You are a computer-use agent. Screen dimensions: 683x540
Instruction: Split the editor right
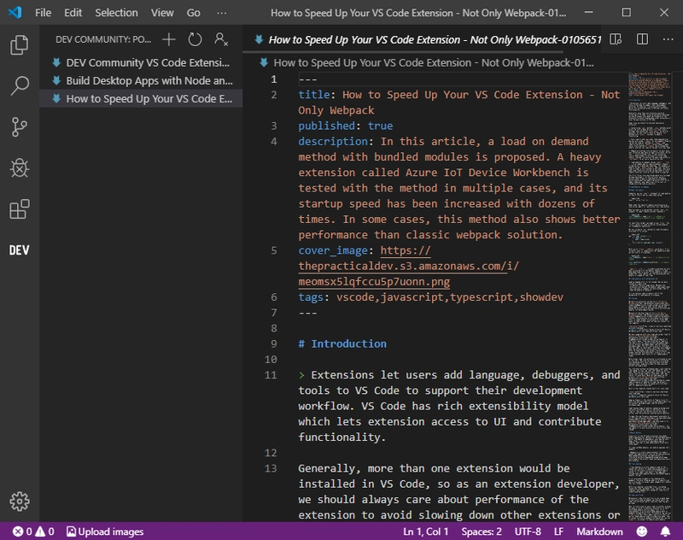(642, 39)
